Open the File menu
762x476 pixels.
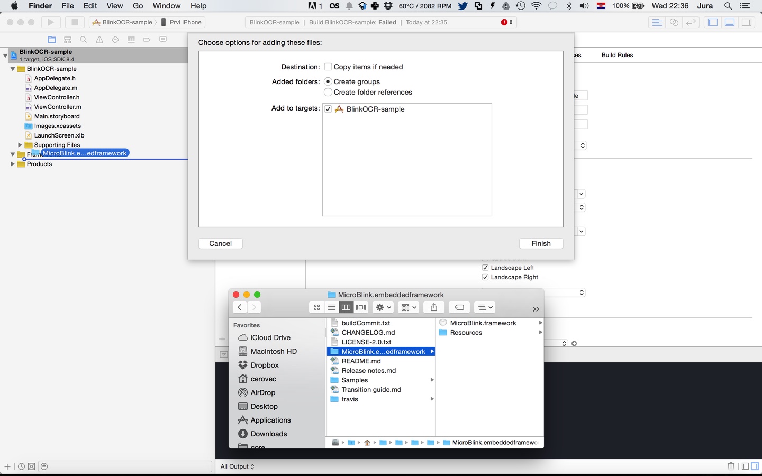pos(68,6)
